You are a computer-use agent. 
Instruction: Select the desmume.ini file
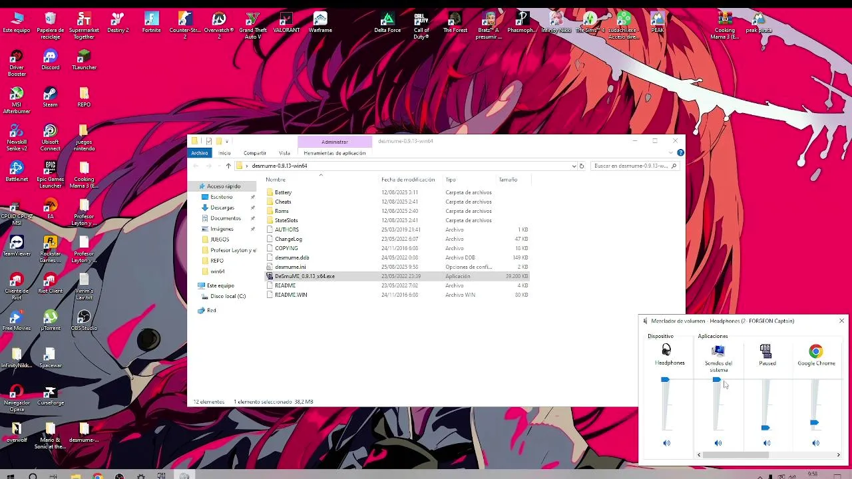(x=290, y=267)
